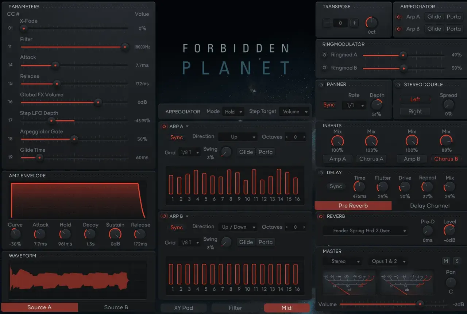Click the Amp B Mix knob
The image size is (467, 314).
point(412,141)
